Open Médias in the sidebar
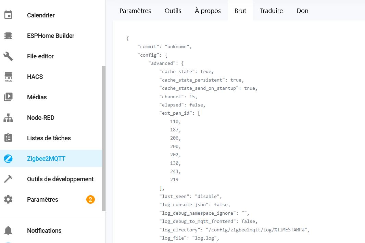The height and width of the screenshot is (243, 365). point(37,97)
